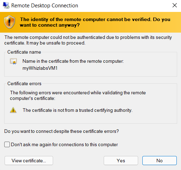Click the 'Don't ask me again for connections' label
This screenshot has height=170, width=181.
coord(64,144)
